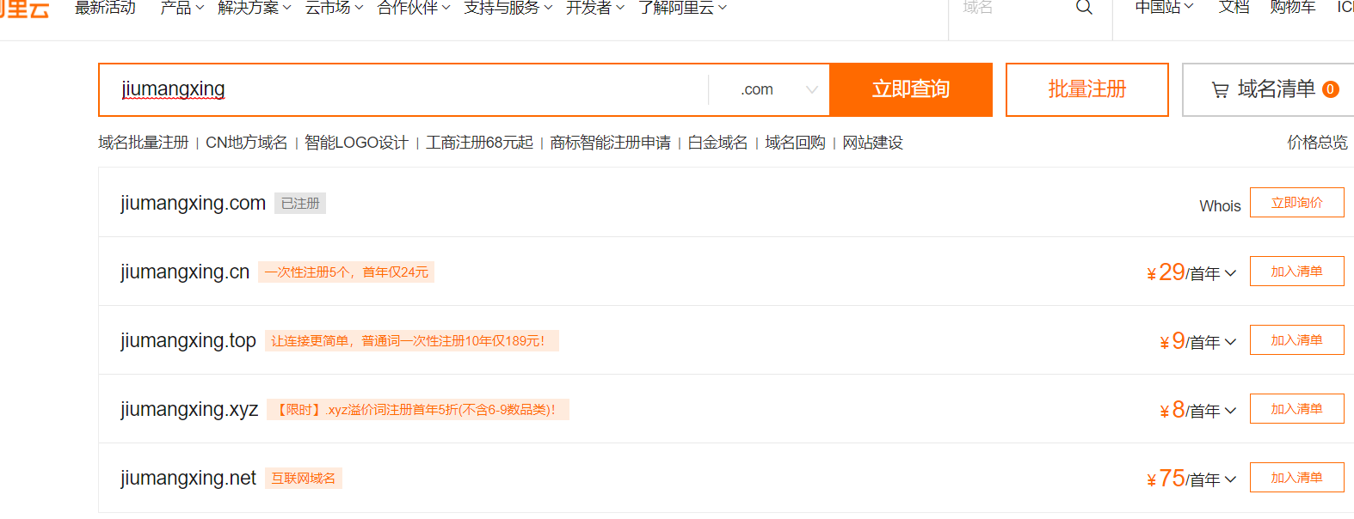1354x519 pixels.
Task: Open the .com suffix dropdown
Action: point(769,89)
